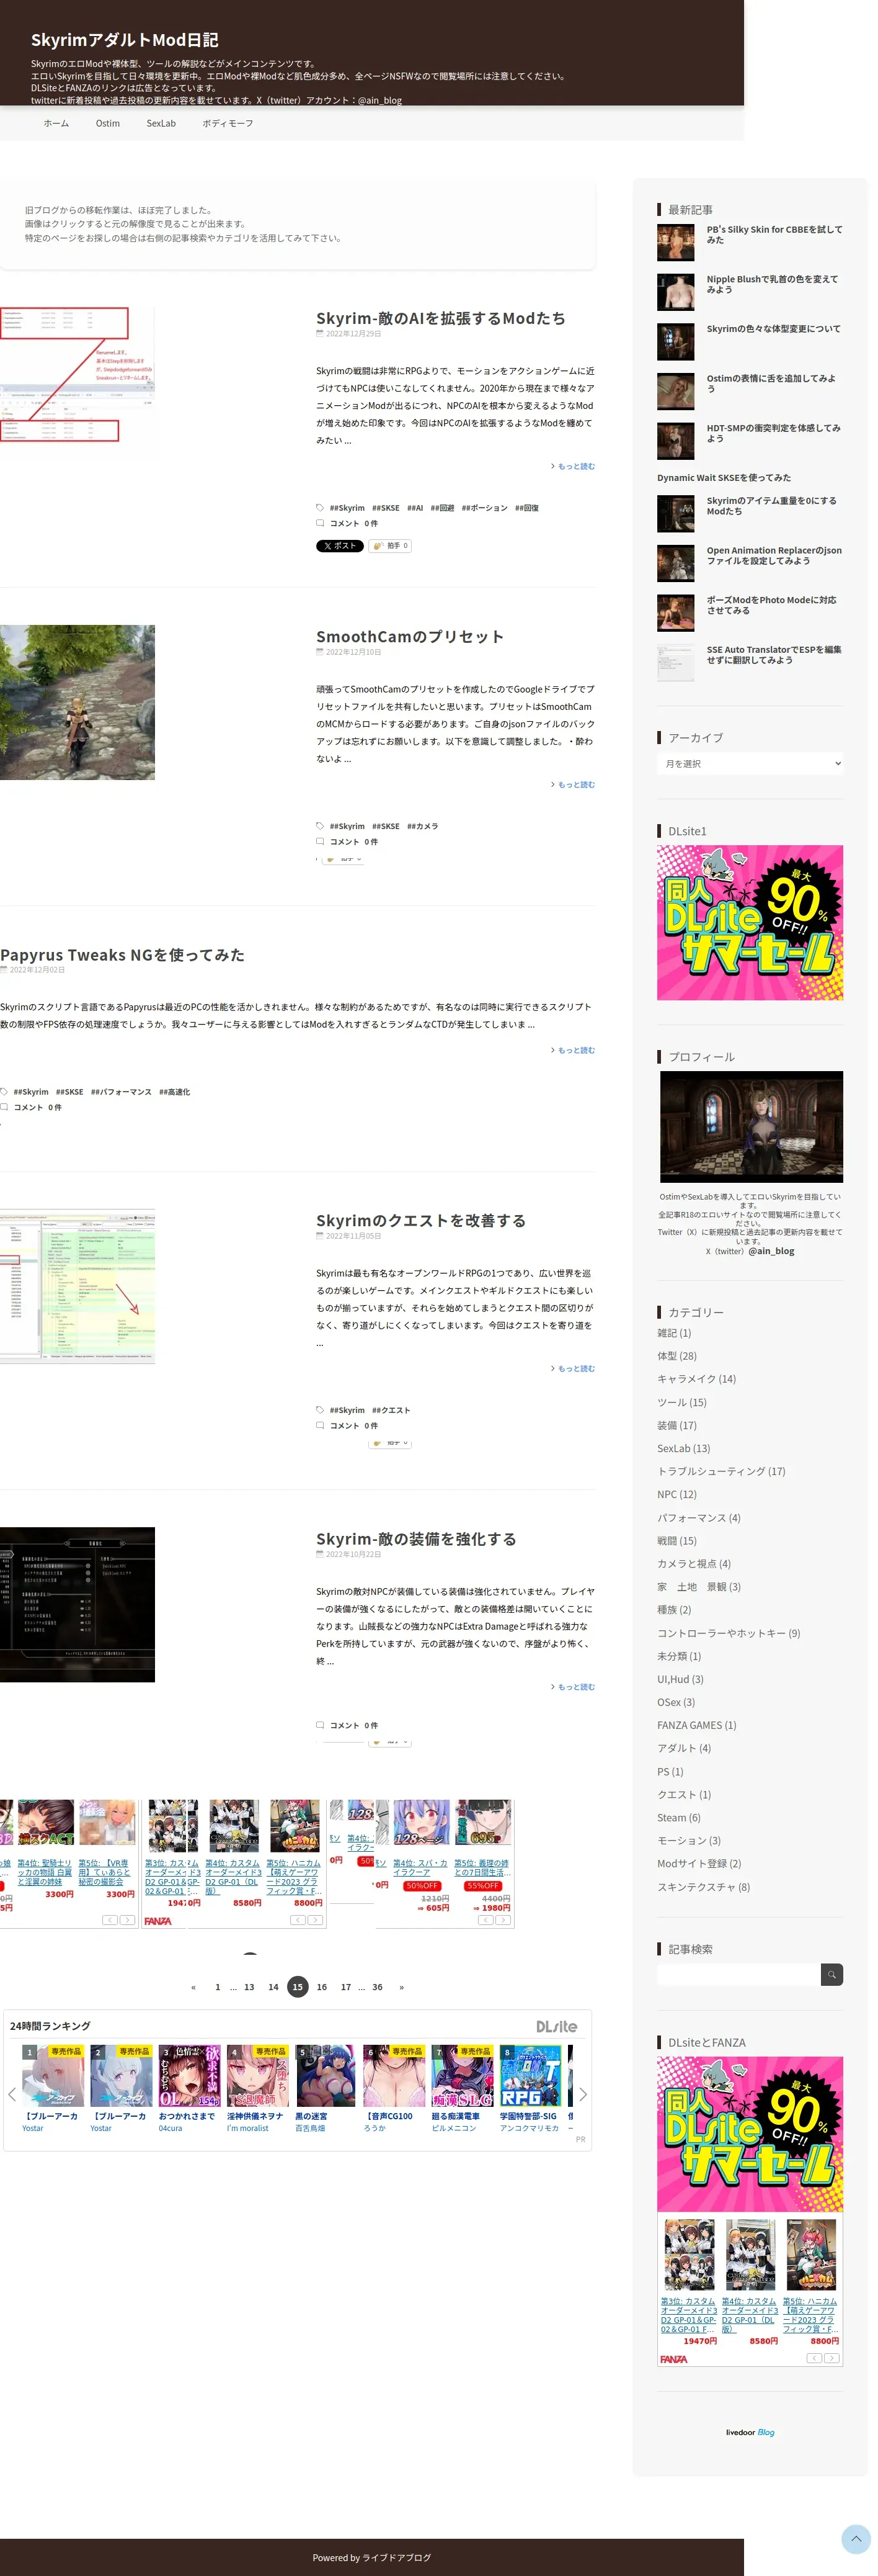Screen dimensions: 878x2576
Task: Show next items in 24時間ランキング carousel
Action: [583, 2094]
